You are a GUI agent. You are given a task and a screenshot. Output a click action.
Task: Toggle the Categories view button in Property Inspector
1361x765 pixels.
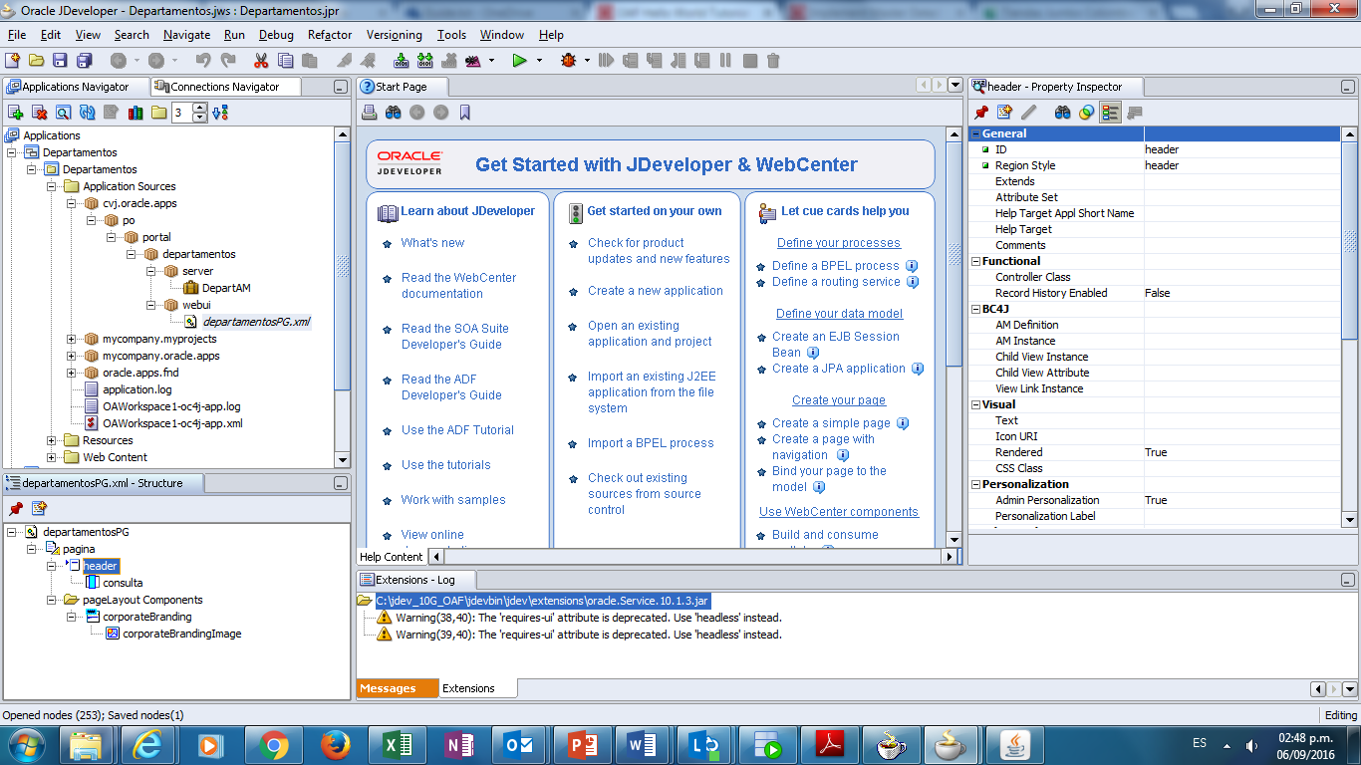[1110, 113]
